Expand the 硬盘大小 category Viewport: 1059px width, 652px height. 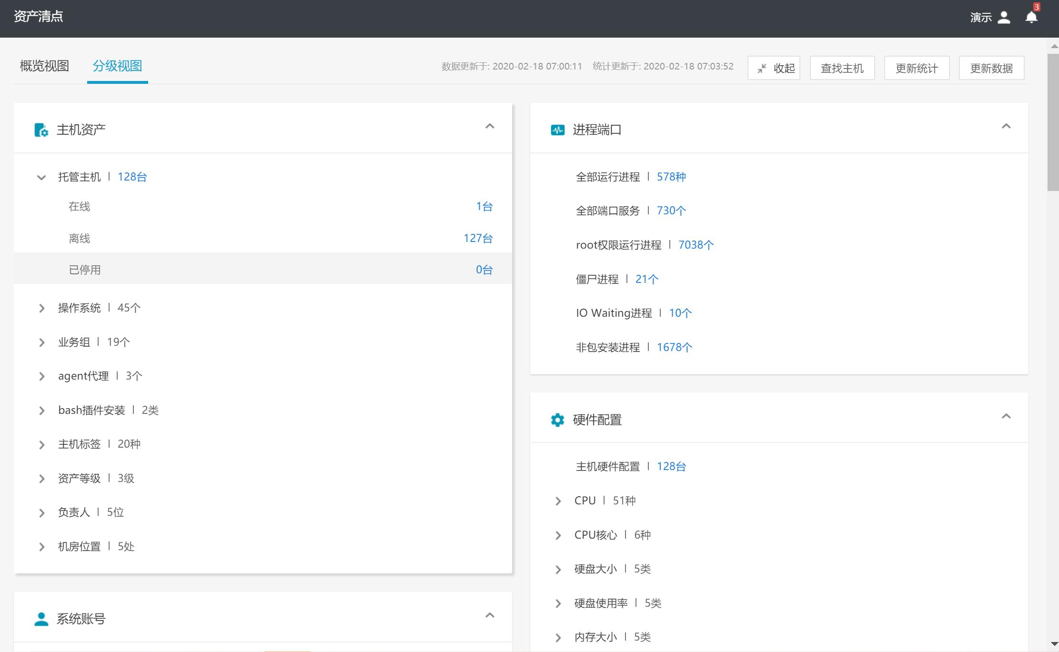pos(558,569)
